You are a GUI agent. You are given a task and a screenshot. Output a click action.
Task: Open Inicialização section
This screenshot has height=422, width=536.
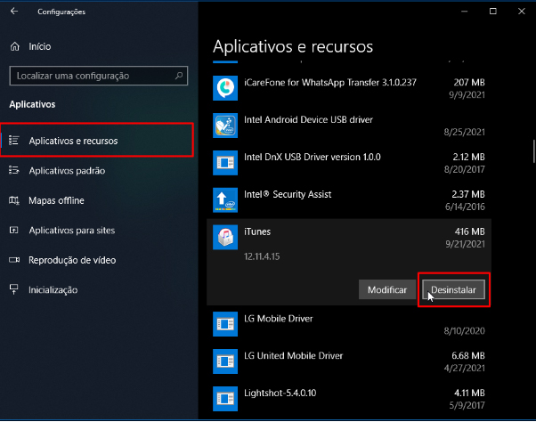97,289
